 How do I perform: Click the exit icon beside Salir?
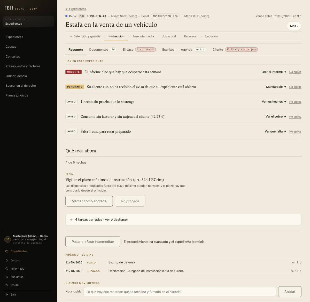click(x=7, y=294)
